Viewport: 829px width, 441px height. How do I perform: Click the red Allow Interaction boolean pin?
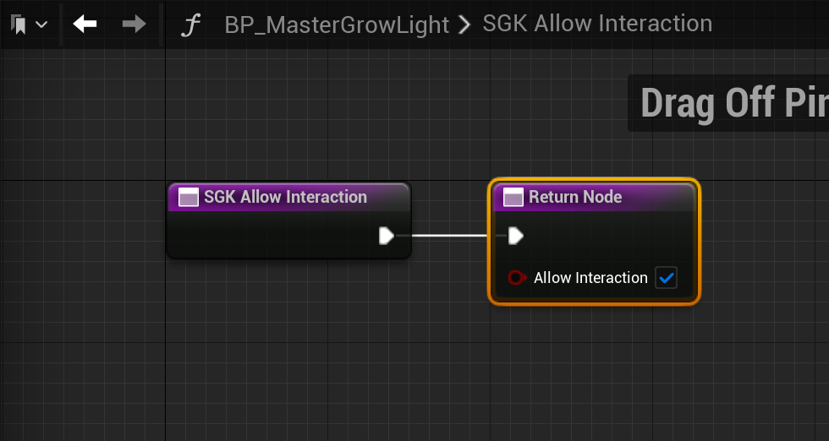(517, 278)
